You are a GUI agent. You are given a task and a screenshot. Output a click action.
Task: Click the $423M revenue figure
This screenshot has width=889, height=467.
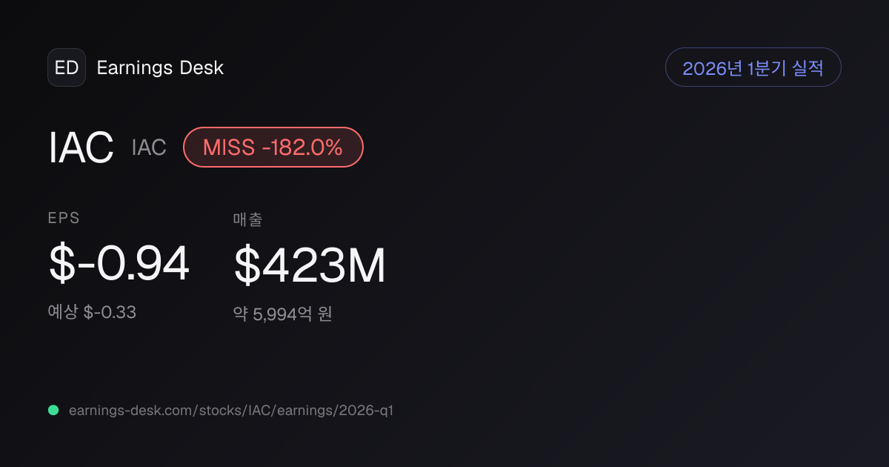click(x=310, y=266)
